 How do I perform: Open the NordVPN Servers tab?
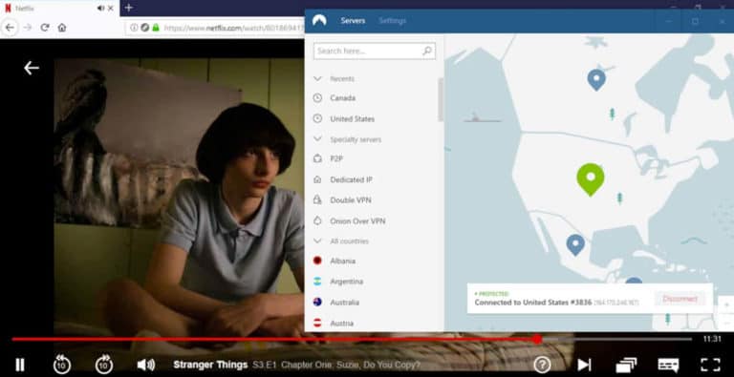[353, 21]
